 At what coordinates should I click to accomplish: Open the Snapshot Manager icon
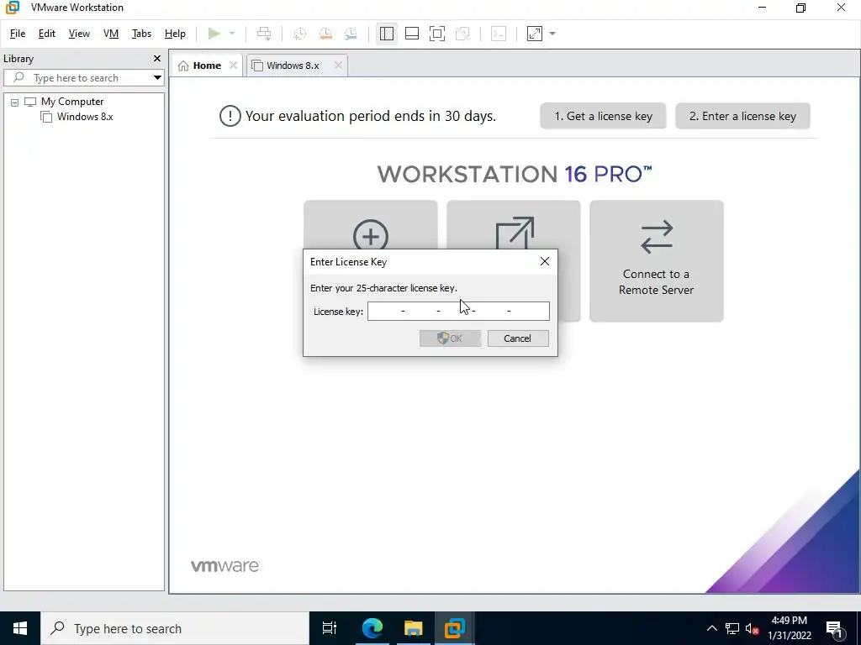pos(351,34)
